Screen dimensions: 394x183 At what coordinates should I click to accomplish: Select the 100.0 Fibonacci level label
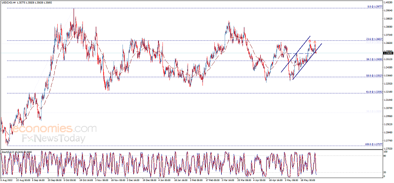374,145
